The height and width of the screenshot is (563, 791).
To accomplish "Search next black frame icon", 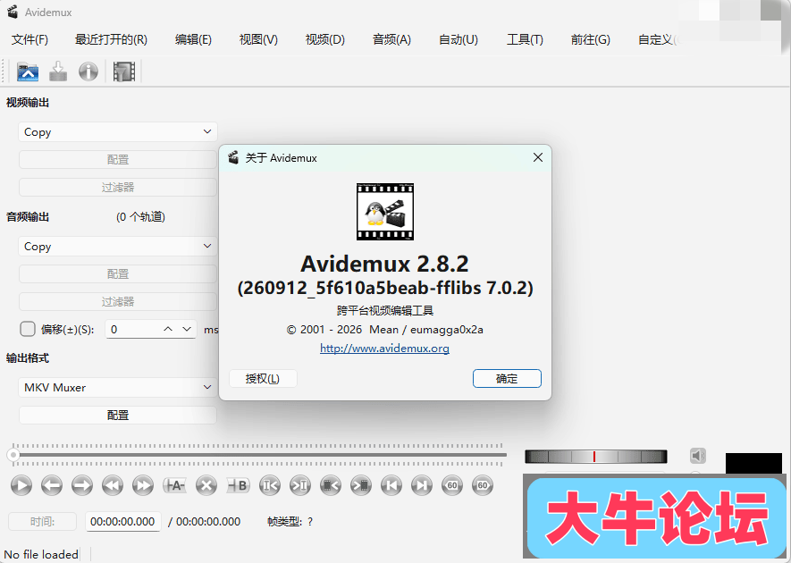I will 361,485.
